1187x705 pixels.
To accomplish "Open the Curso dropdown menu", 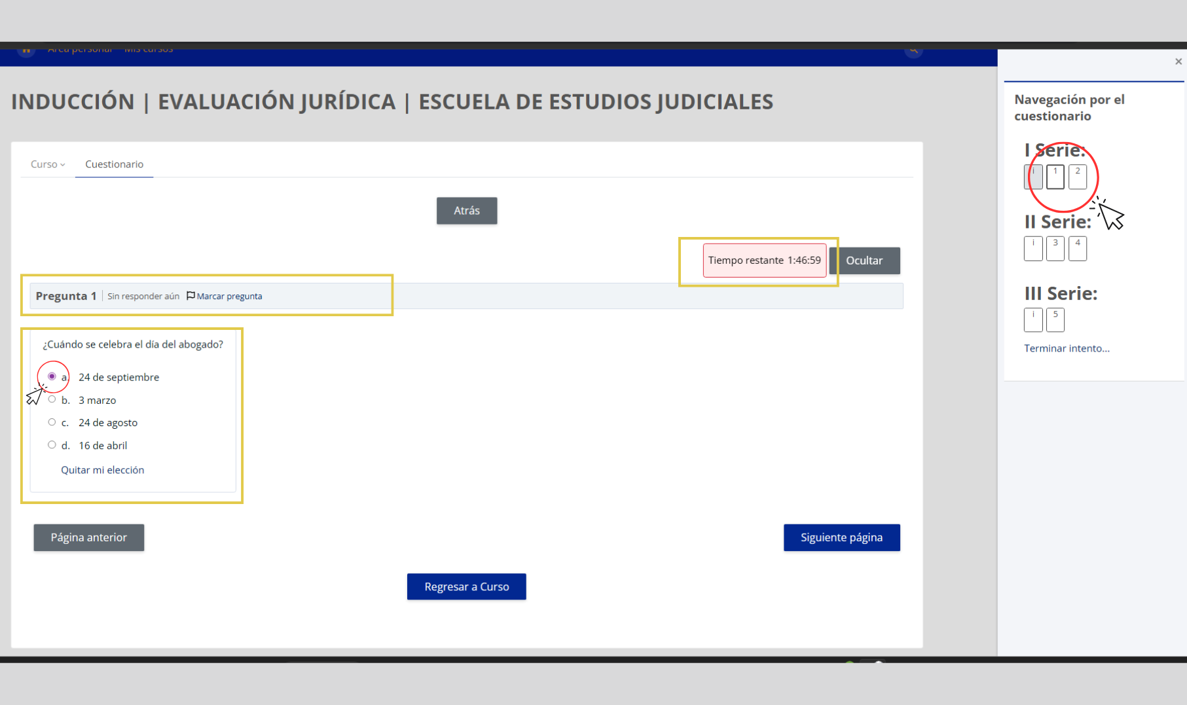I will (x=46, y=164).
